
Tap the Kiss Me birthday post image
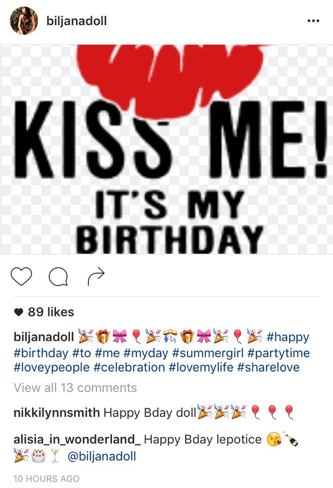click(x=167, y=150)
